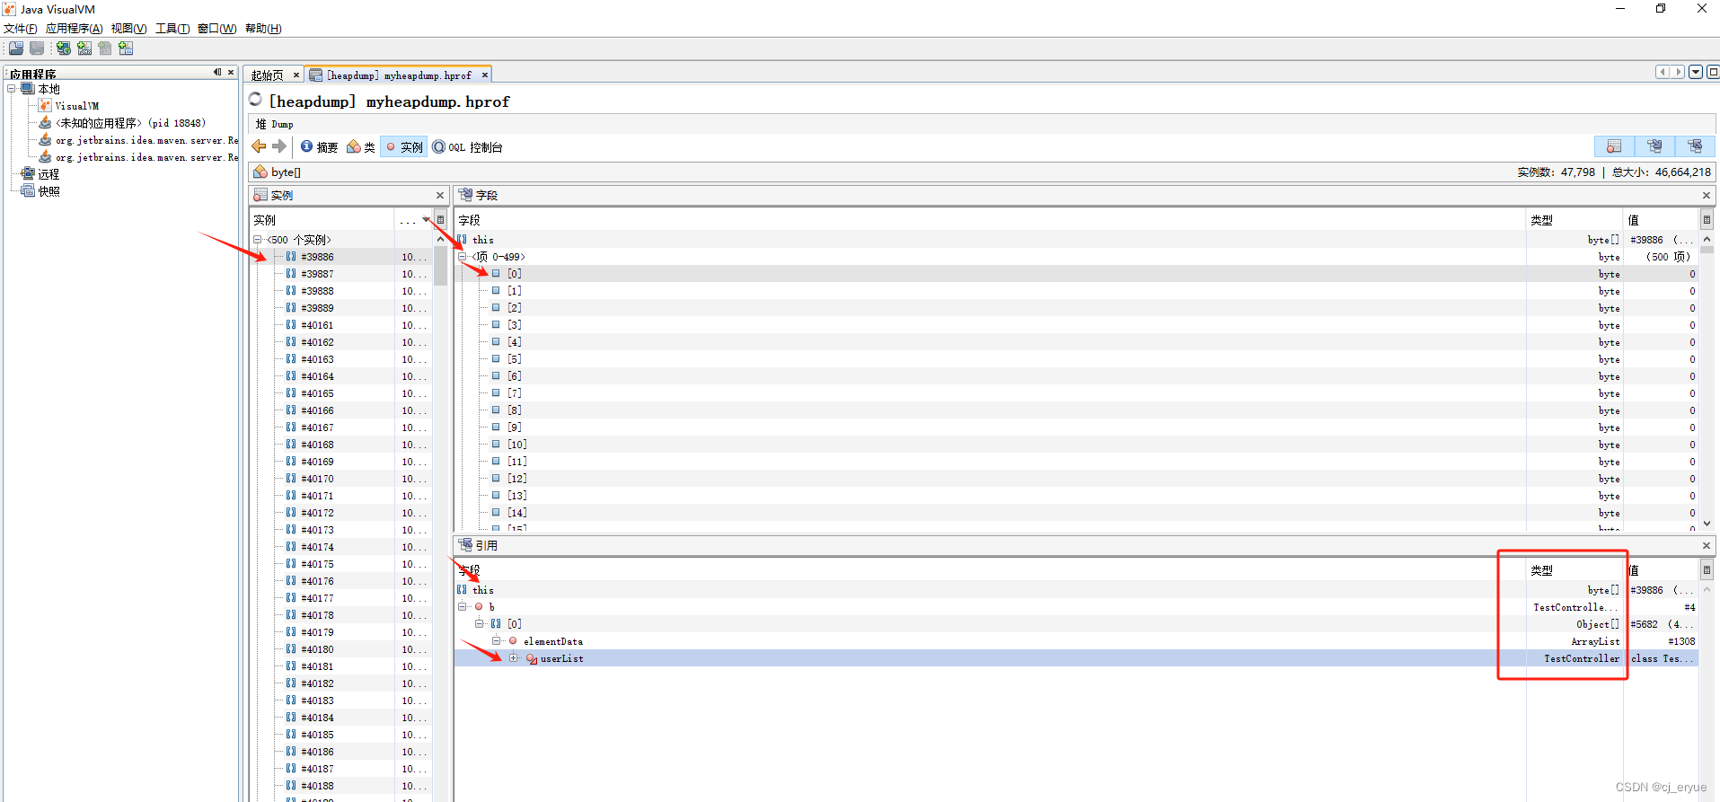The width and height of the screenshot is (1720, 802).
Task: Close the myheapdump.hprof tab
Action: click(485, 75)
